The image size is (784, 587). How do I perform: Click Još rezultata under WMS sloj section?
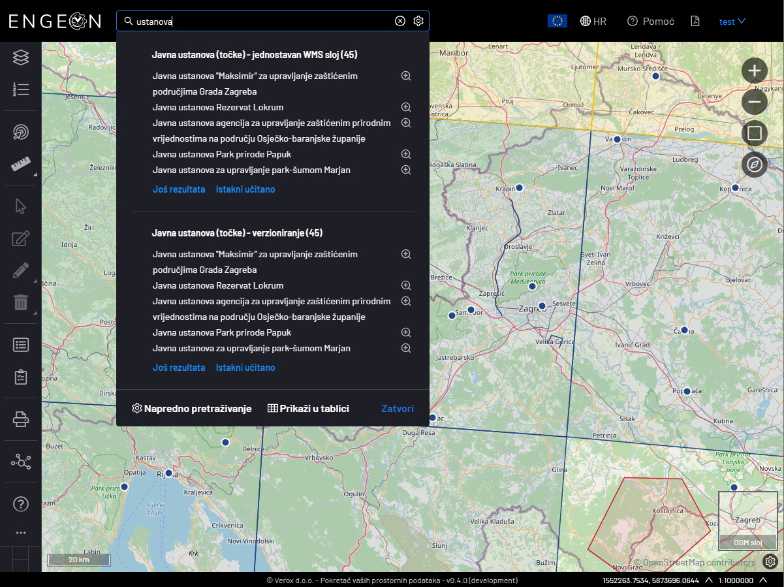pos(179,189)
